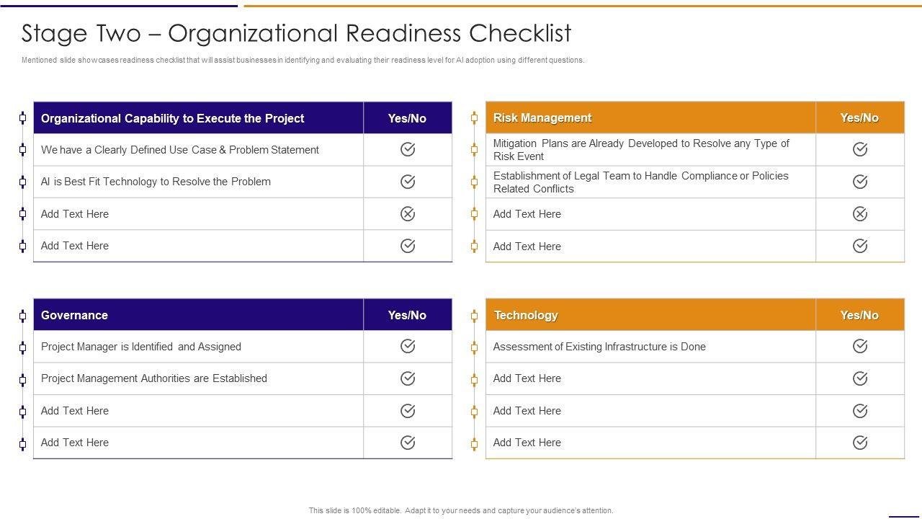
Task: Click check mark beside Mitigation Plans row
Action: pyautogui.click(x=860, y=149)
